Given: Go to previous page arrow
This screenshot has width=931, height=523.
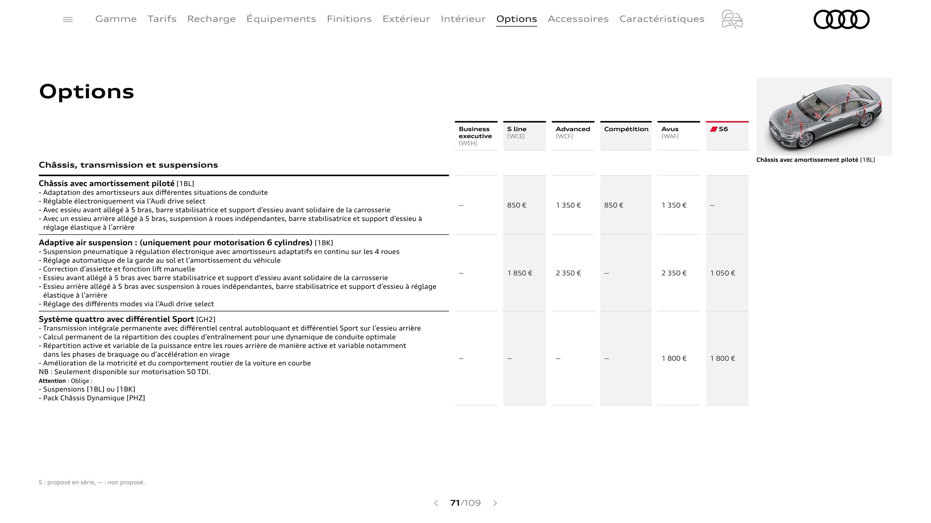Looking at the screenshot, I should [x=436, y=503].
